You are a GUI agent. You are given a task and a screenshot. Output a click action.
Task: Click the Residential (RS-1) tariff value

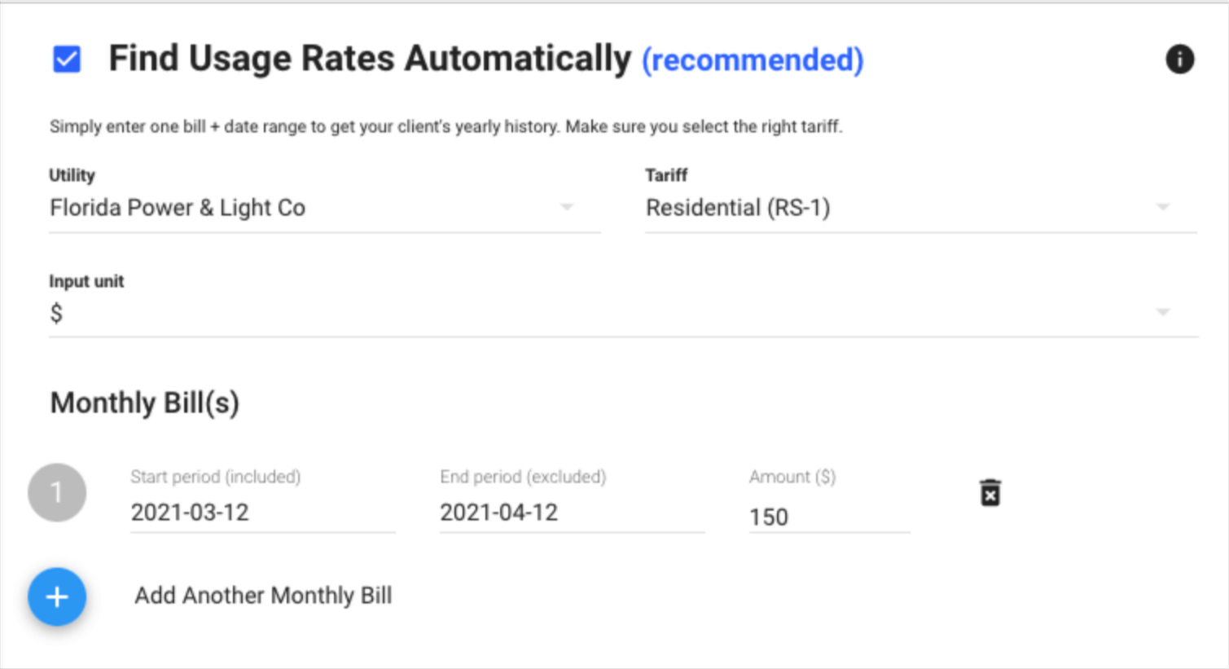pos(738,209)
